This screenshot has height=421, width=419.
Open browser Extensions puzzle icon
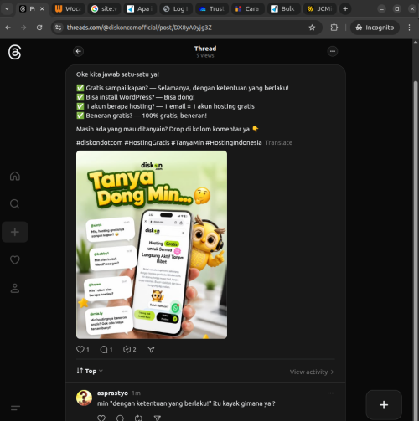click(334, 28)
